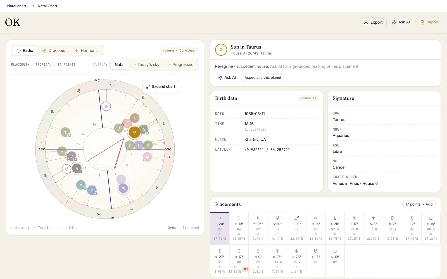447x279 pixels.
Task: Click the Venus in Aries · House 6 chart ruler
Action: [x=355, y=184]
